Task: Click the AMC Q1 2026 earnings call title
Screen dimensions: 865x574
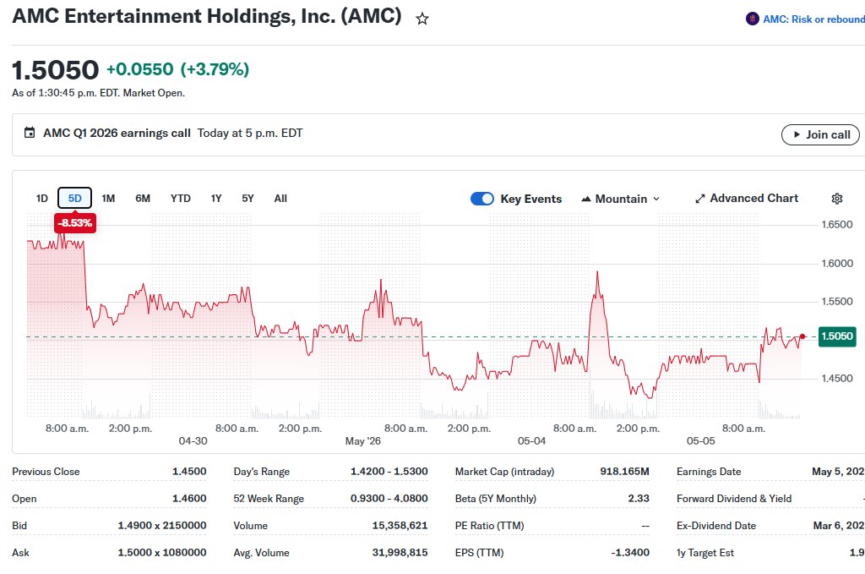Action: [x=117, y=133]
